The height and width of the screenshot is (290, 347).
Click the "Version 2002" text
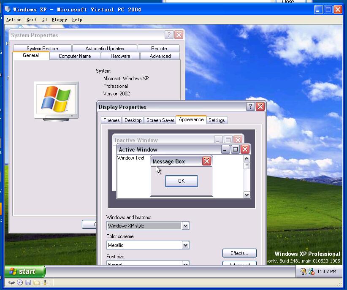pyautogui.click(x=117, y=94)
